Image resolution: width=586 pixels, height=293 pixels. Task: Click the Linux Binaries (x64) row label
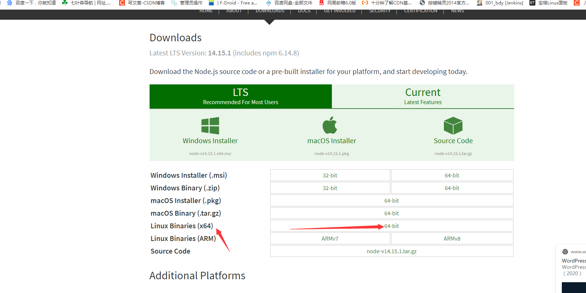click(182, 226)
